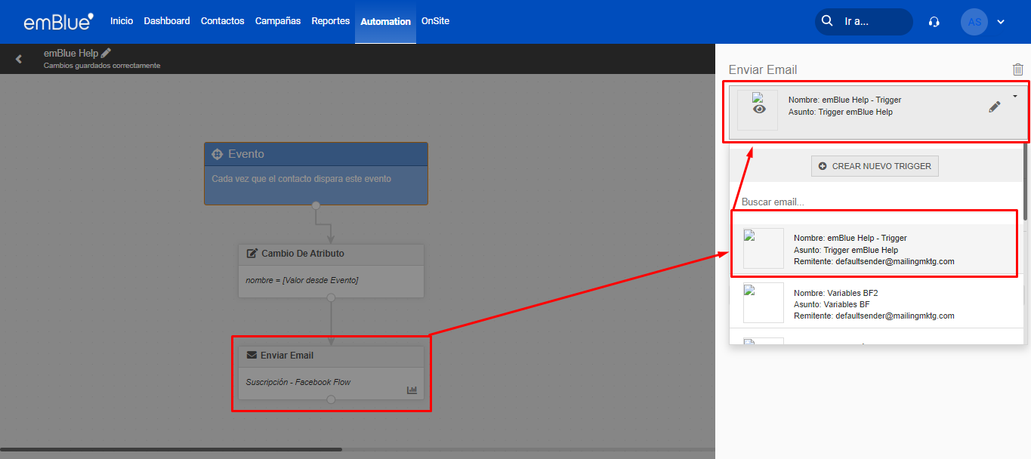
Task: Open Campañas in the top navigation
Action: (278, 21)
